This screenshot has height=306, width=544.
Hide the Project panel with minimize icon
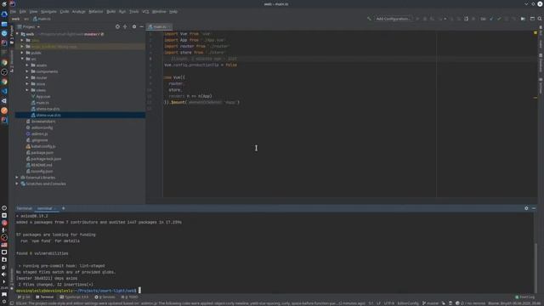(142, 26)
